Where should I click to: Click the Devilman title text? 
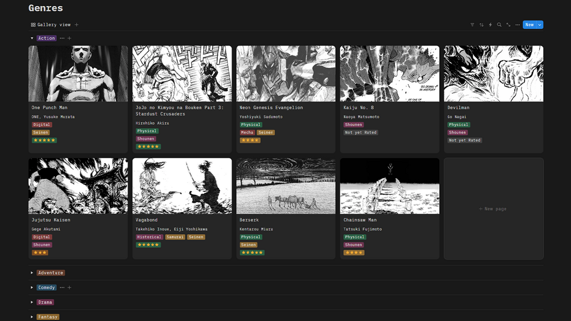[459, 108]
